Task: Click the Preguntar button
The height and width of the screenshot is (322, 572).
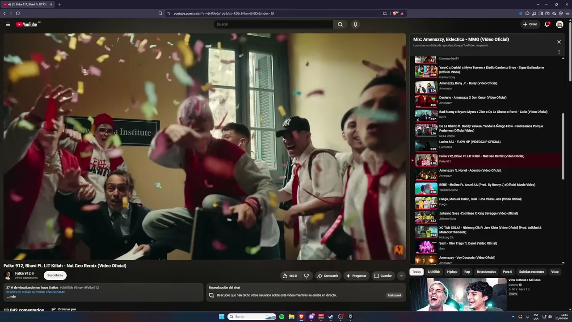Action: [x=356, y=276]
